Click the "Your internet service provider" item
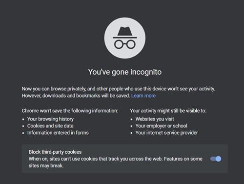This screenshot has height=184, width=244. (167, 133)
